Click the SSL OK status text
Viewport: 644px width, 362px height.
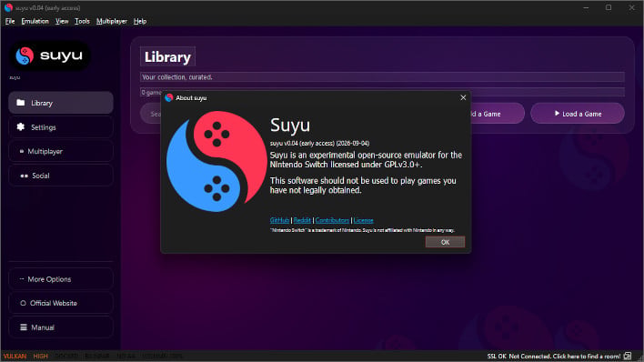coord(497,357)
